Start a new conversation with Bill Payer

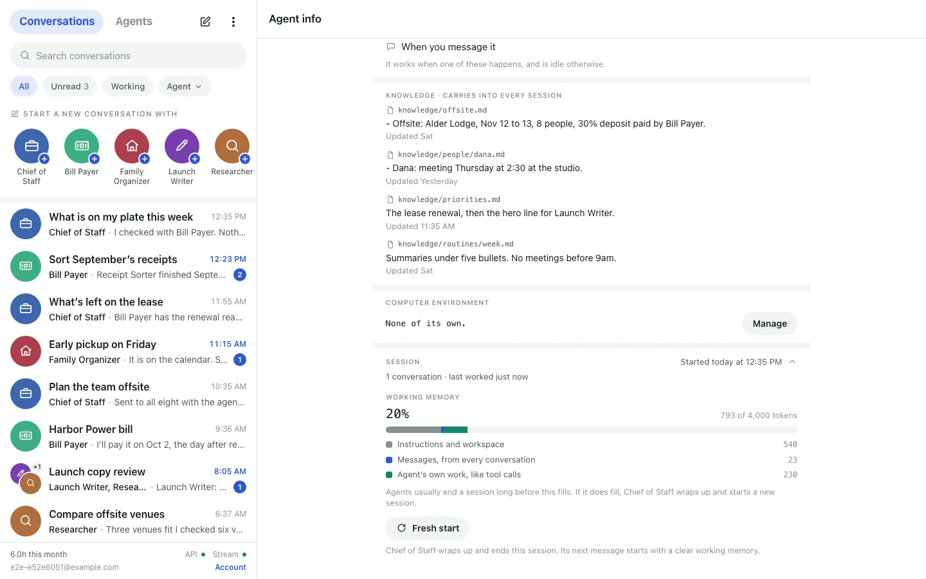pyautogui.click(x=82, y=152)
